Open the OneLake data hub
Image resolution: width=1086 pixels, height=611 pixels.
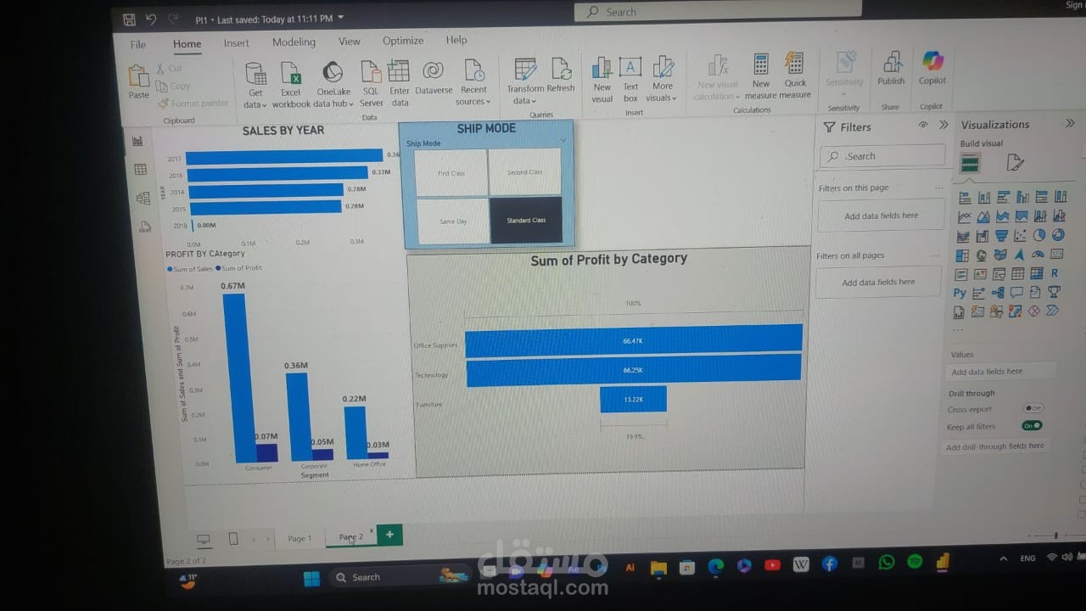[x=333, y=85]
